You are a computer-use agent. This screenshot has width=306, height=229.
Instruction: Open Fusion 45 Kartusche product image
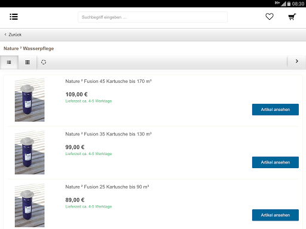coord(30,100)
